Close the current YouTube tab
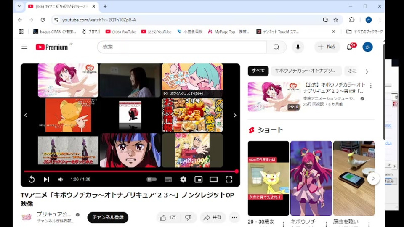 (94, 6)
